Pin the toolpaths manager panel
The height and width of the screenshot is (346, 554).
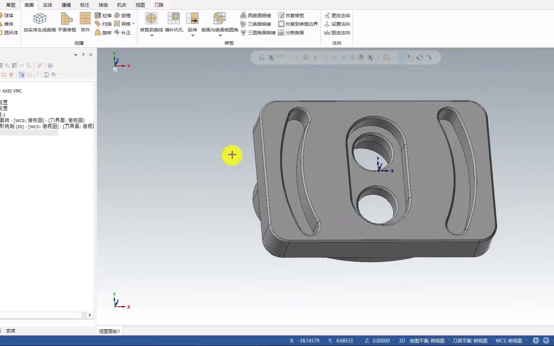click(x=83, y=54)
